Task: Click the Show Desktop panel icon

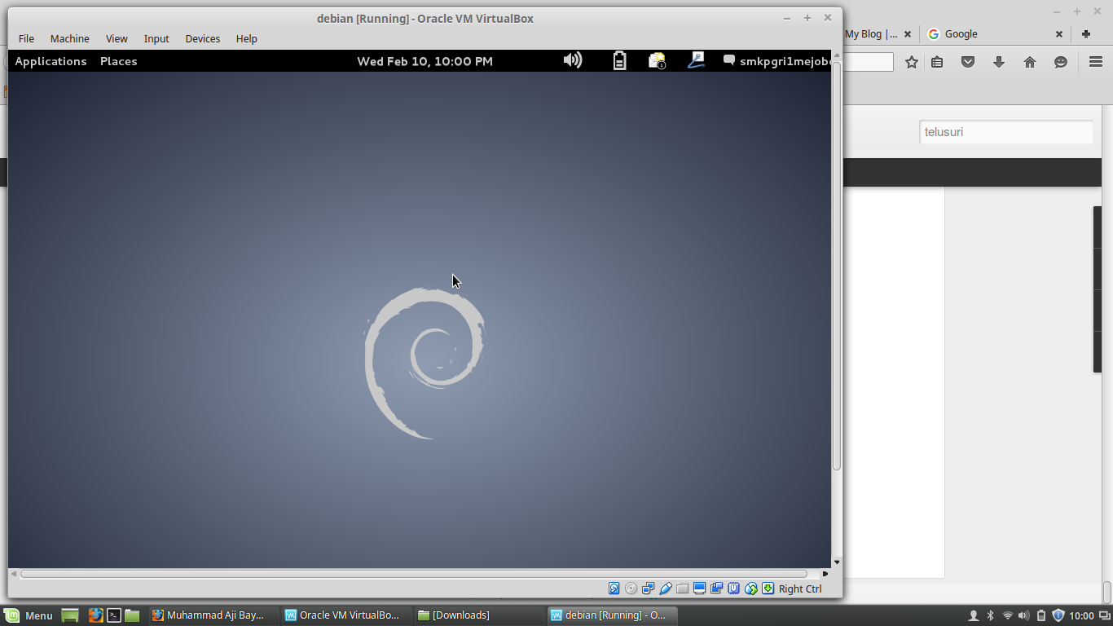Action: coord(70,615)
